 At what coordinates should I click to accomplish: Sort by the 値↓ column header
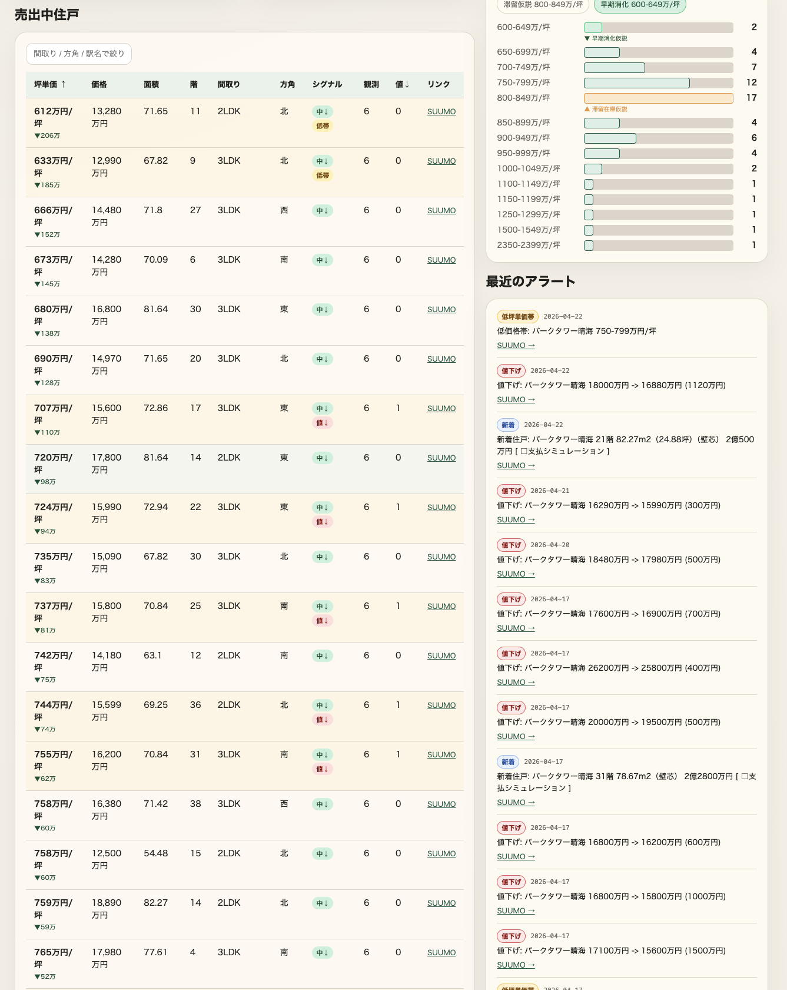pyautogui.click(x=402, y=84)
